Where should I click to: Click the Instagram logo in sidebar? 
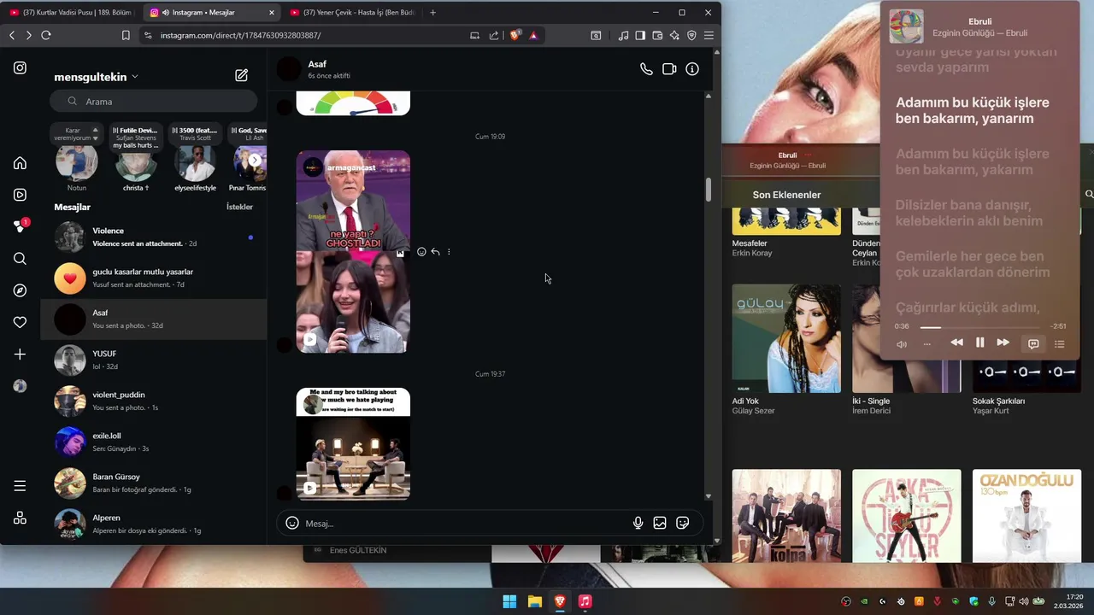(x=20, y=68)
